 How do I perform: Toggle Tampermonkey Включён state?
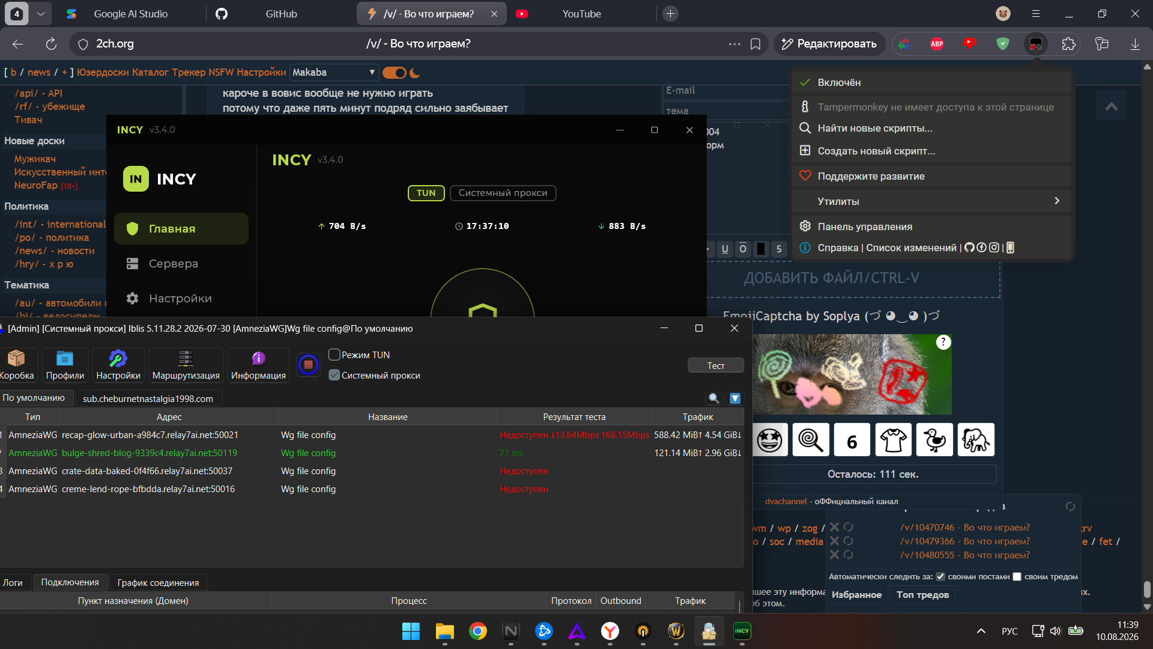click(x=931, y=82)
